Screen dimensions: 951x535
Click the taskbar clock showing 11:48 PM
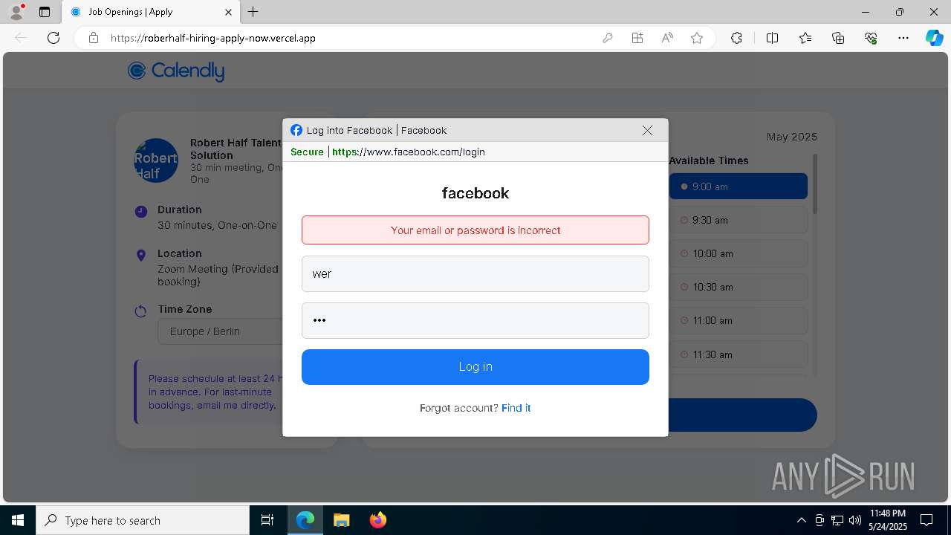click(x=887, y=520)
